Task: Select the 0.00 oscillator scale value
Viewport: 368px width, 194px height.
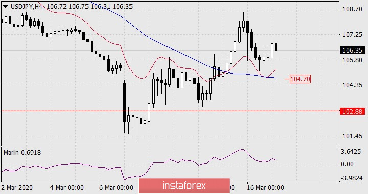Action: 348,164
